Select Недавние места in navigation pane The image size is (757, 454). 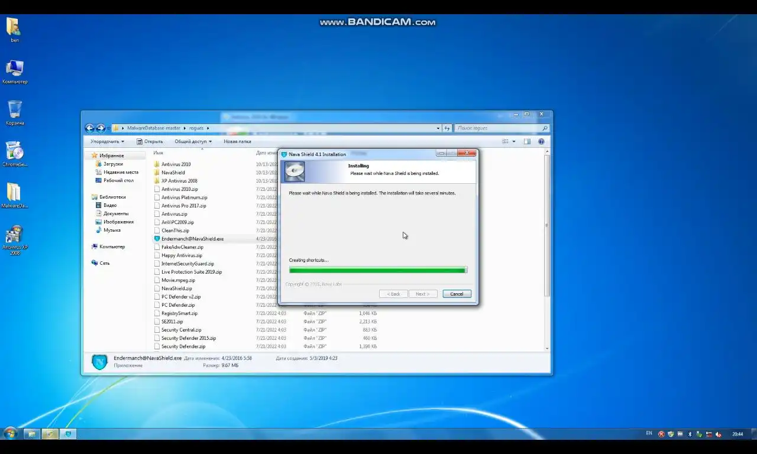tap(121, 172)
